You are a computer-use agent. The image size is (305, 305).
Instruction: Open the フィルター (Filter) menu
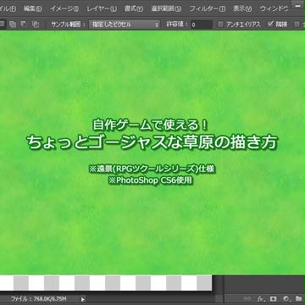pos(208,8)
